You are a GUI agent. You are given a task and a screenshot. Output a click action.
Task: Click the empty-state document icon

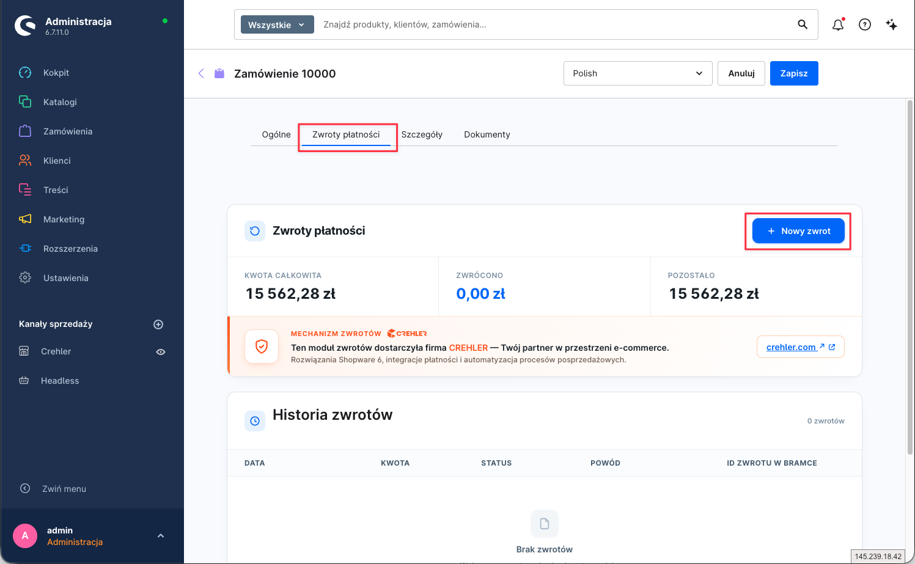click(545, 524)
